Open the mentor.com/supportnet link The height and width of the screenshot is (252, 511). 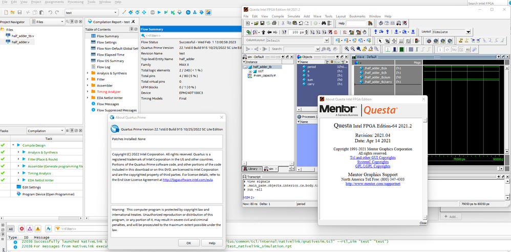[x=373, y=184]
